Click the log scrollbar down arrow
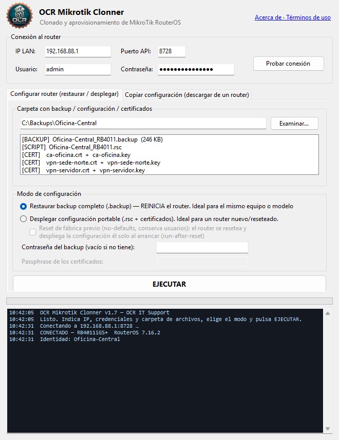Screen dimensions: 339x440 pyautogui.click(x=328, y=429)
